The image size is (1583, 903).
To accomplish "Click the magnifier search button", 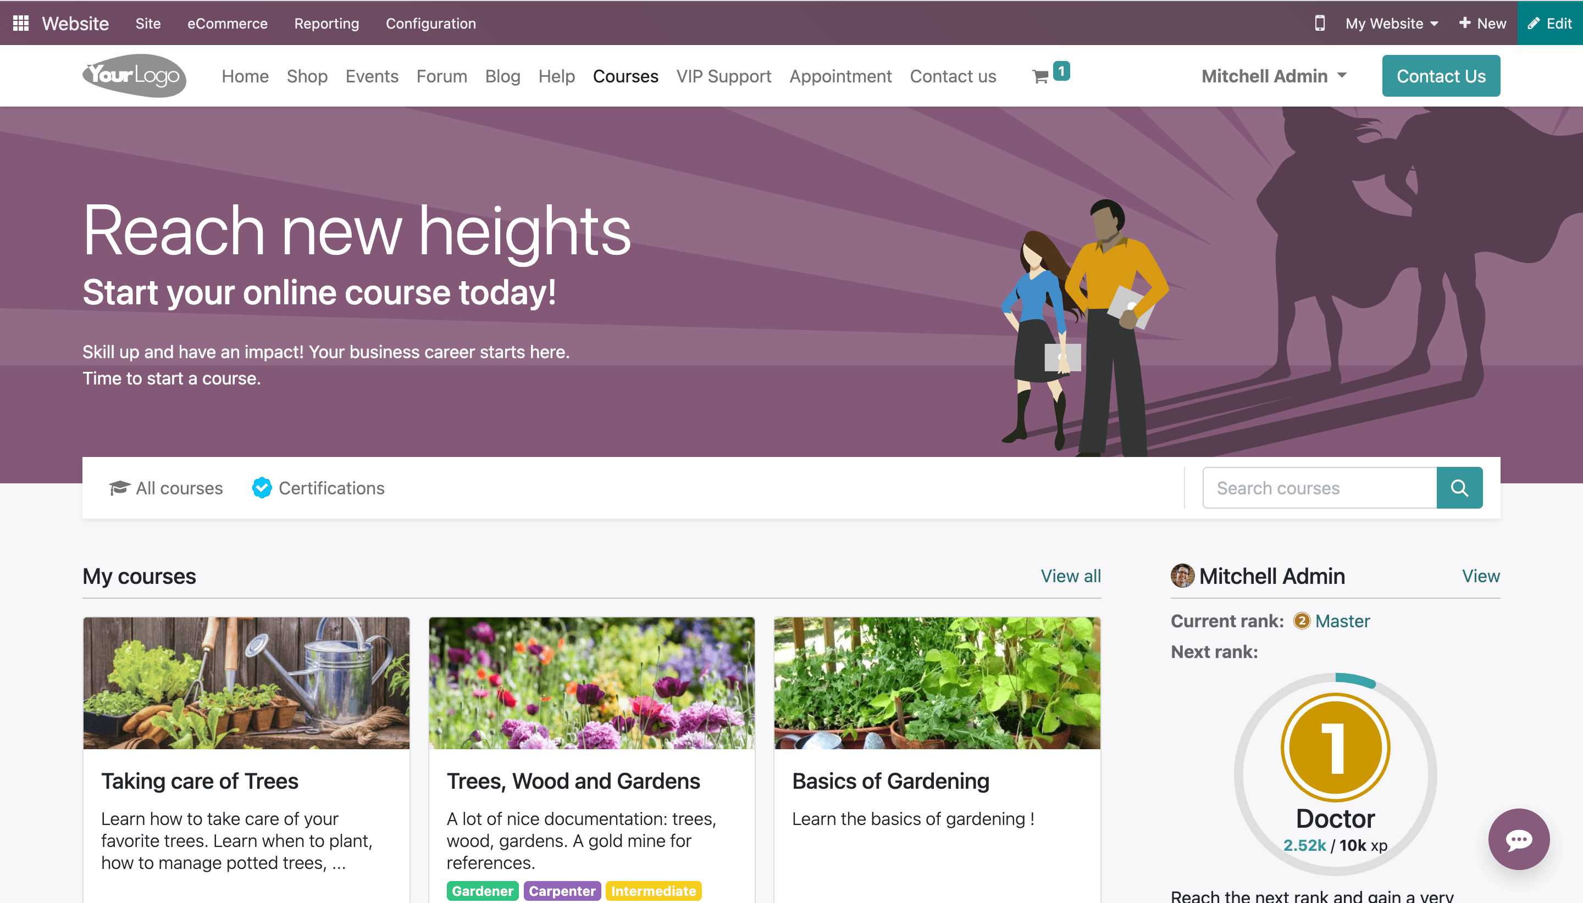I will click(x=1459, y=488).
